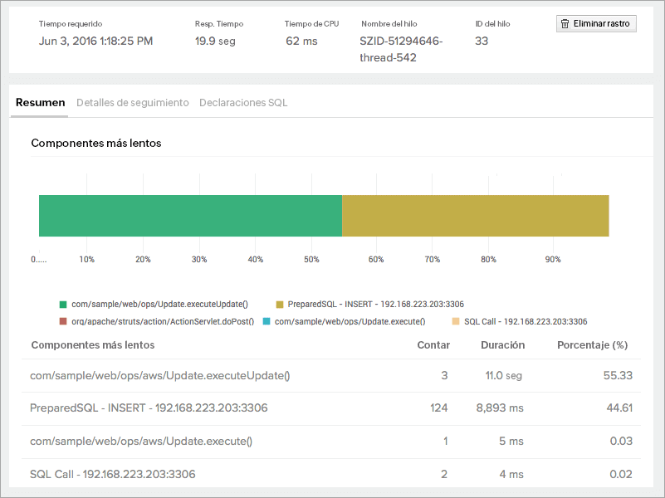
Task: Click the olive PreparedSQL bar segment
Action: click(475, 216)
